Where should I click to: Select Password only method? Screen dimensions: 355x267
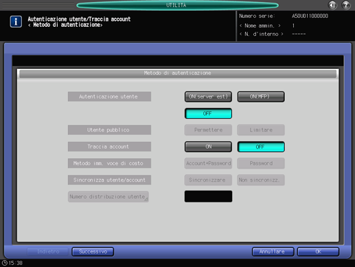click(x=261, y=163)
